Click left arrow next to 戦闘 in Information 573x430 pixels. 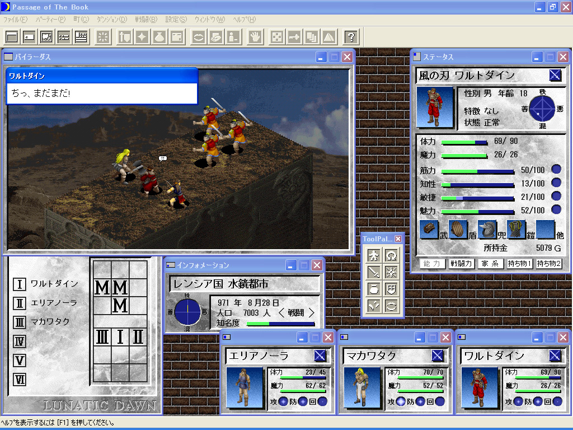(281, 313)
